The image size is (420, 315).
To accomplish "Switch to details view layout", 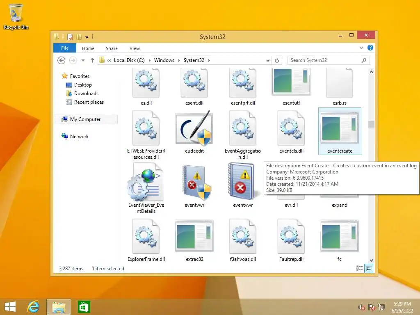I will [x=359, y=268].
